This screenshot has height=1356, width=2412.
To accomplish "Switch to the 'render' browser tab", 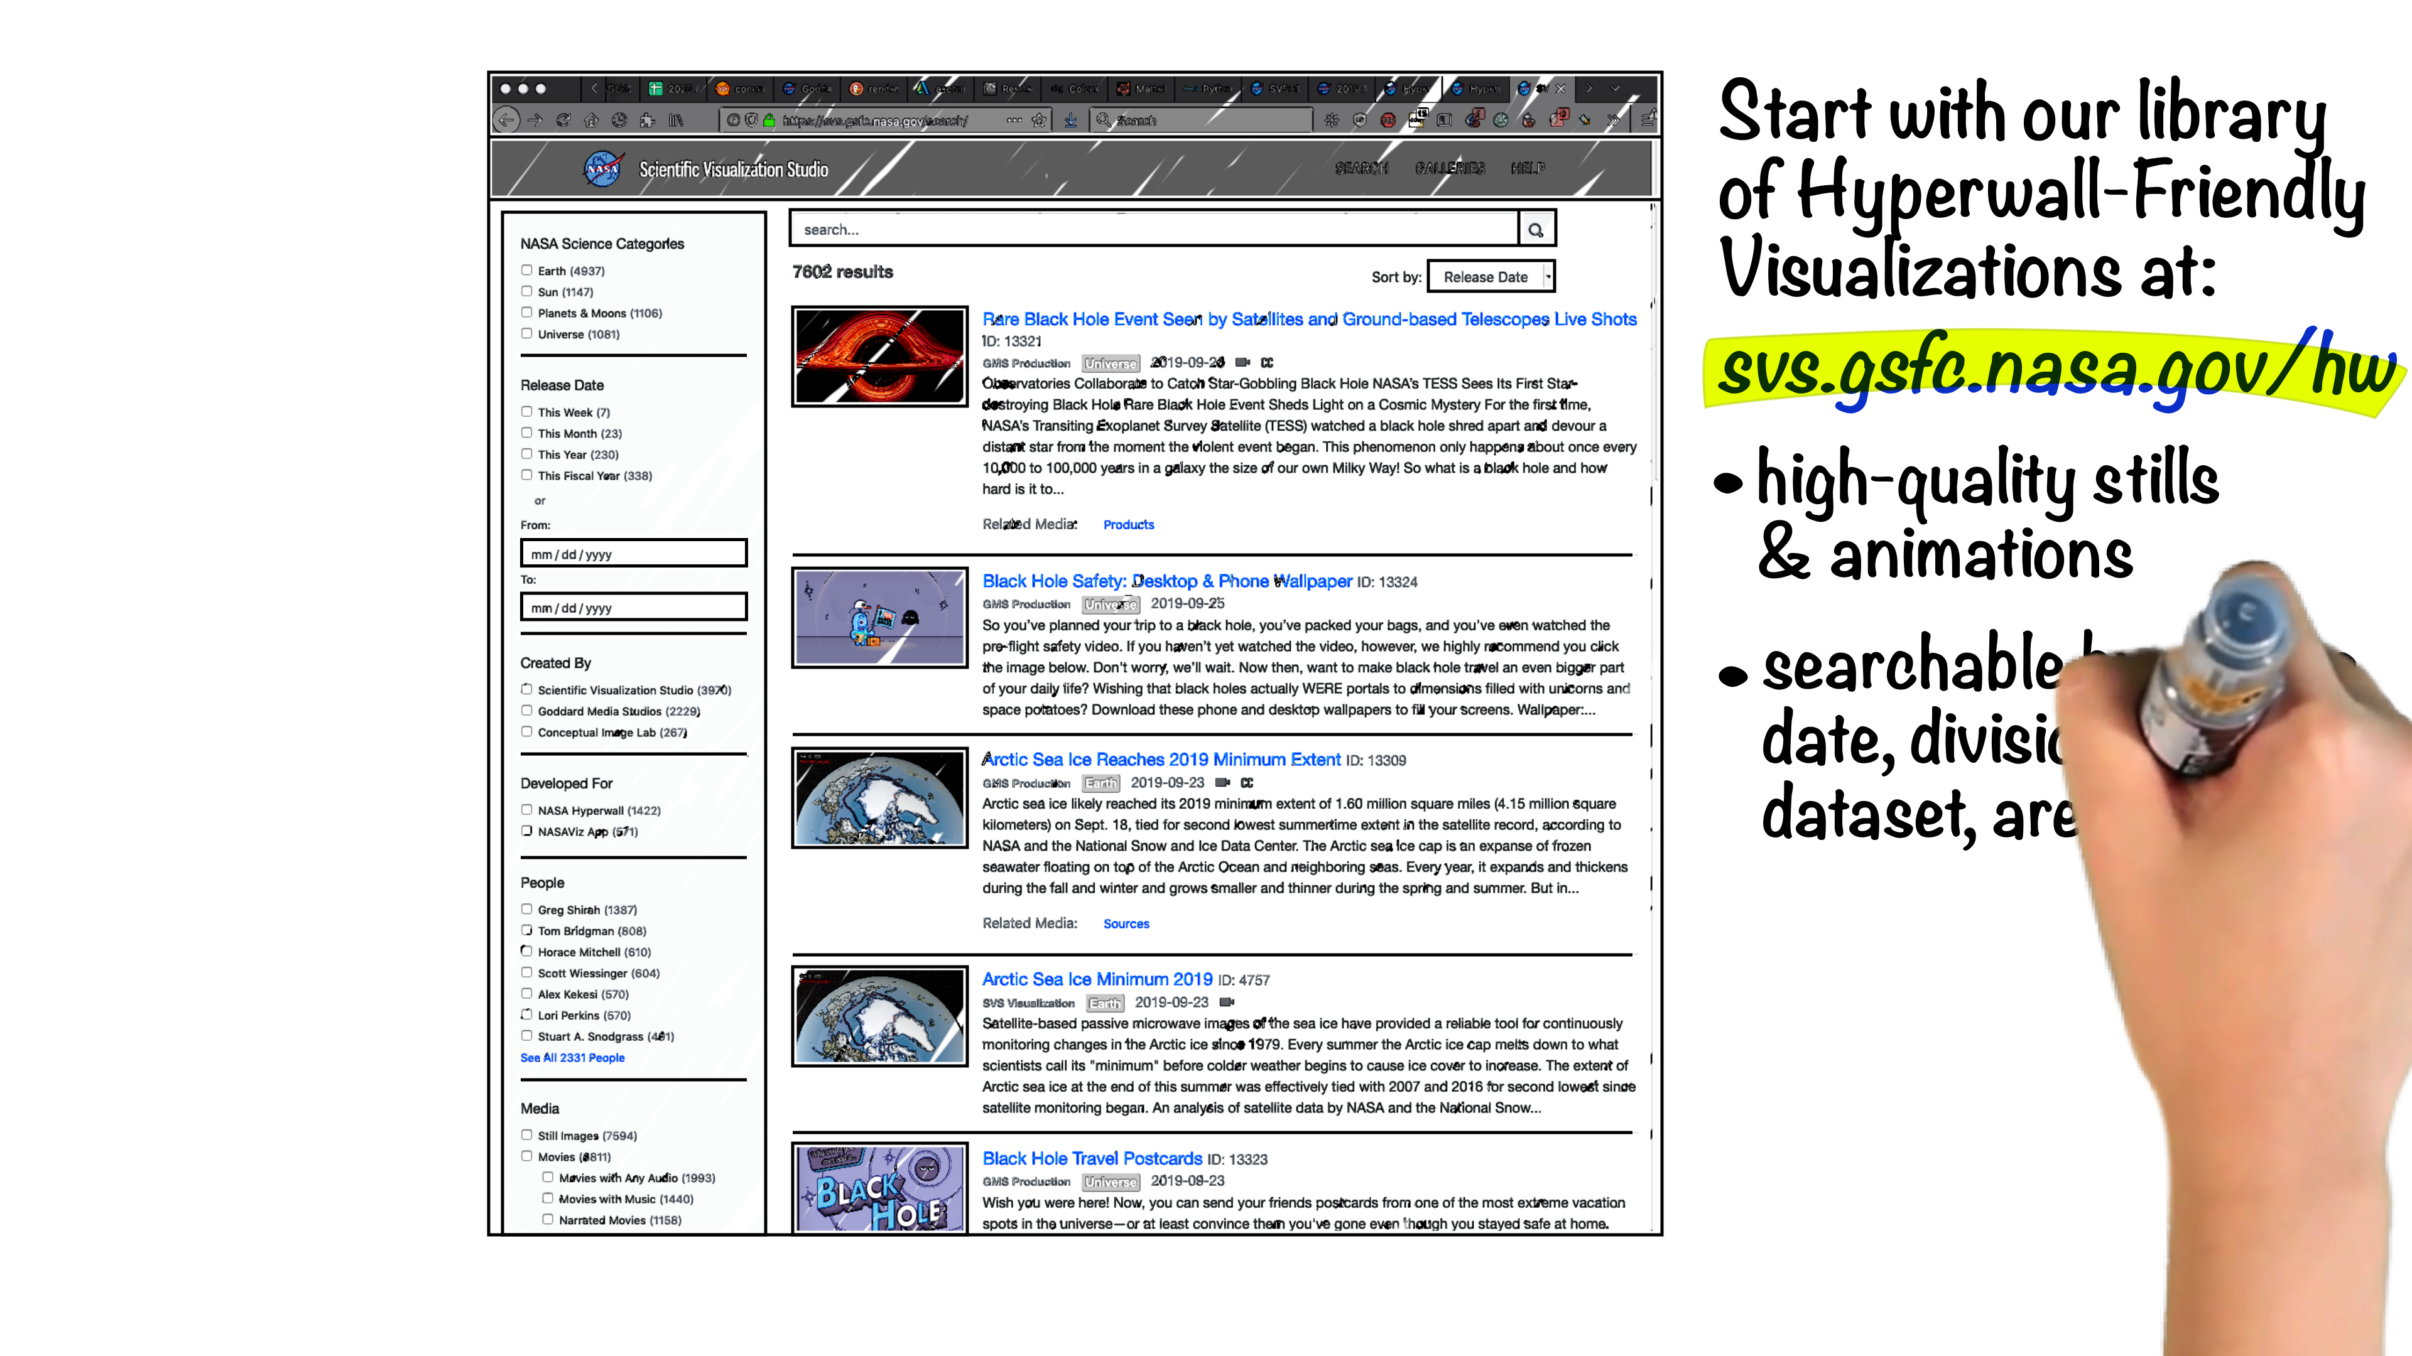I will point(874,89).
